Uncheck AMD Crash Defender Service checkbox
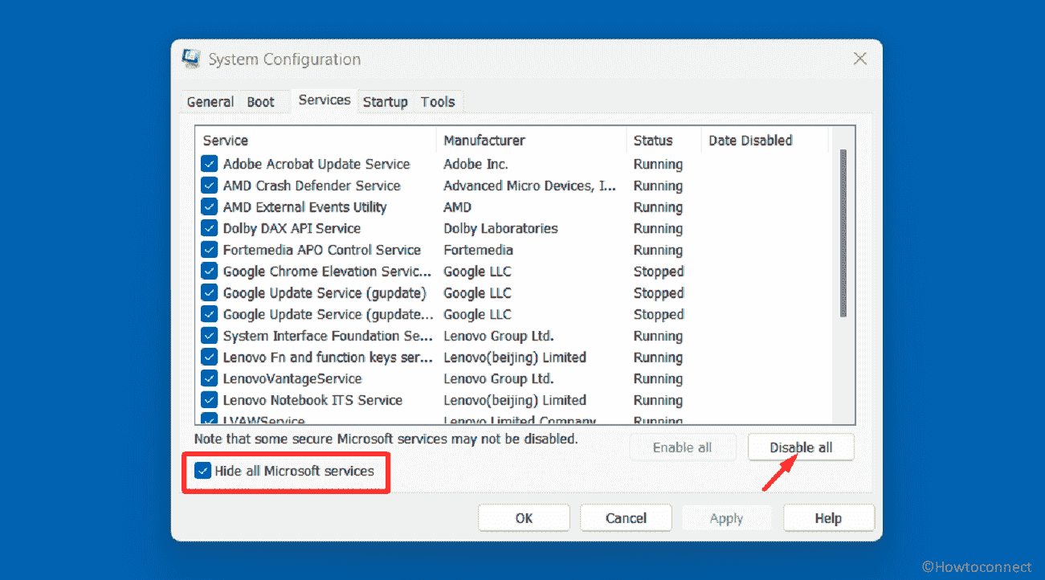The height and width of the screenshot is (580, 1045). (x=210, y=186)
